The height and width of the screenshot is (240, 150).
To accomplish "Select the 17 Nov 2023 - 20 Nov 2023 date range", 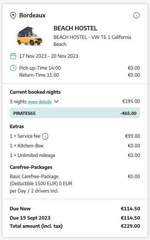I will point(49,56).
